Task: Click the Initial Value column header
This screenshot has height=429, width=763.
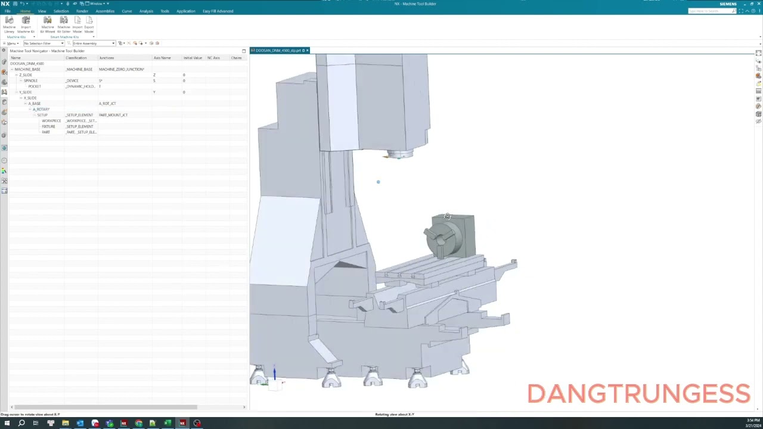Action: click(x=193, y=58)
